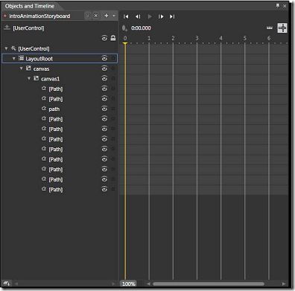Screen dimensions: 295x291
Task: Toggle visibility of canvas1
Action: (104, 79)
